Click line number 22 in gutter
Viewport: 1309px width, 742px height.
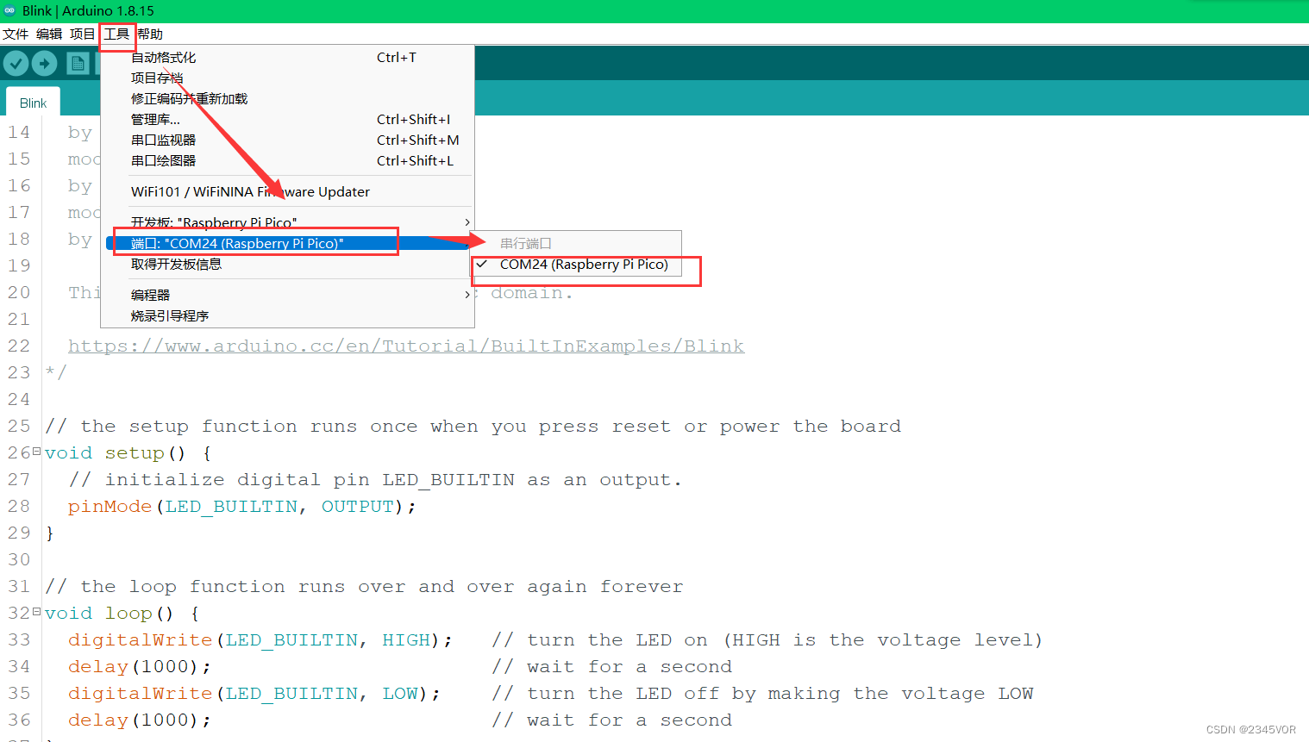point(19,346)
